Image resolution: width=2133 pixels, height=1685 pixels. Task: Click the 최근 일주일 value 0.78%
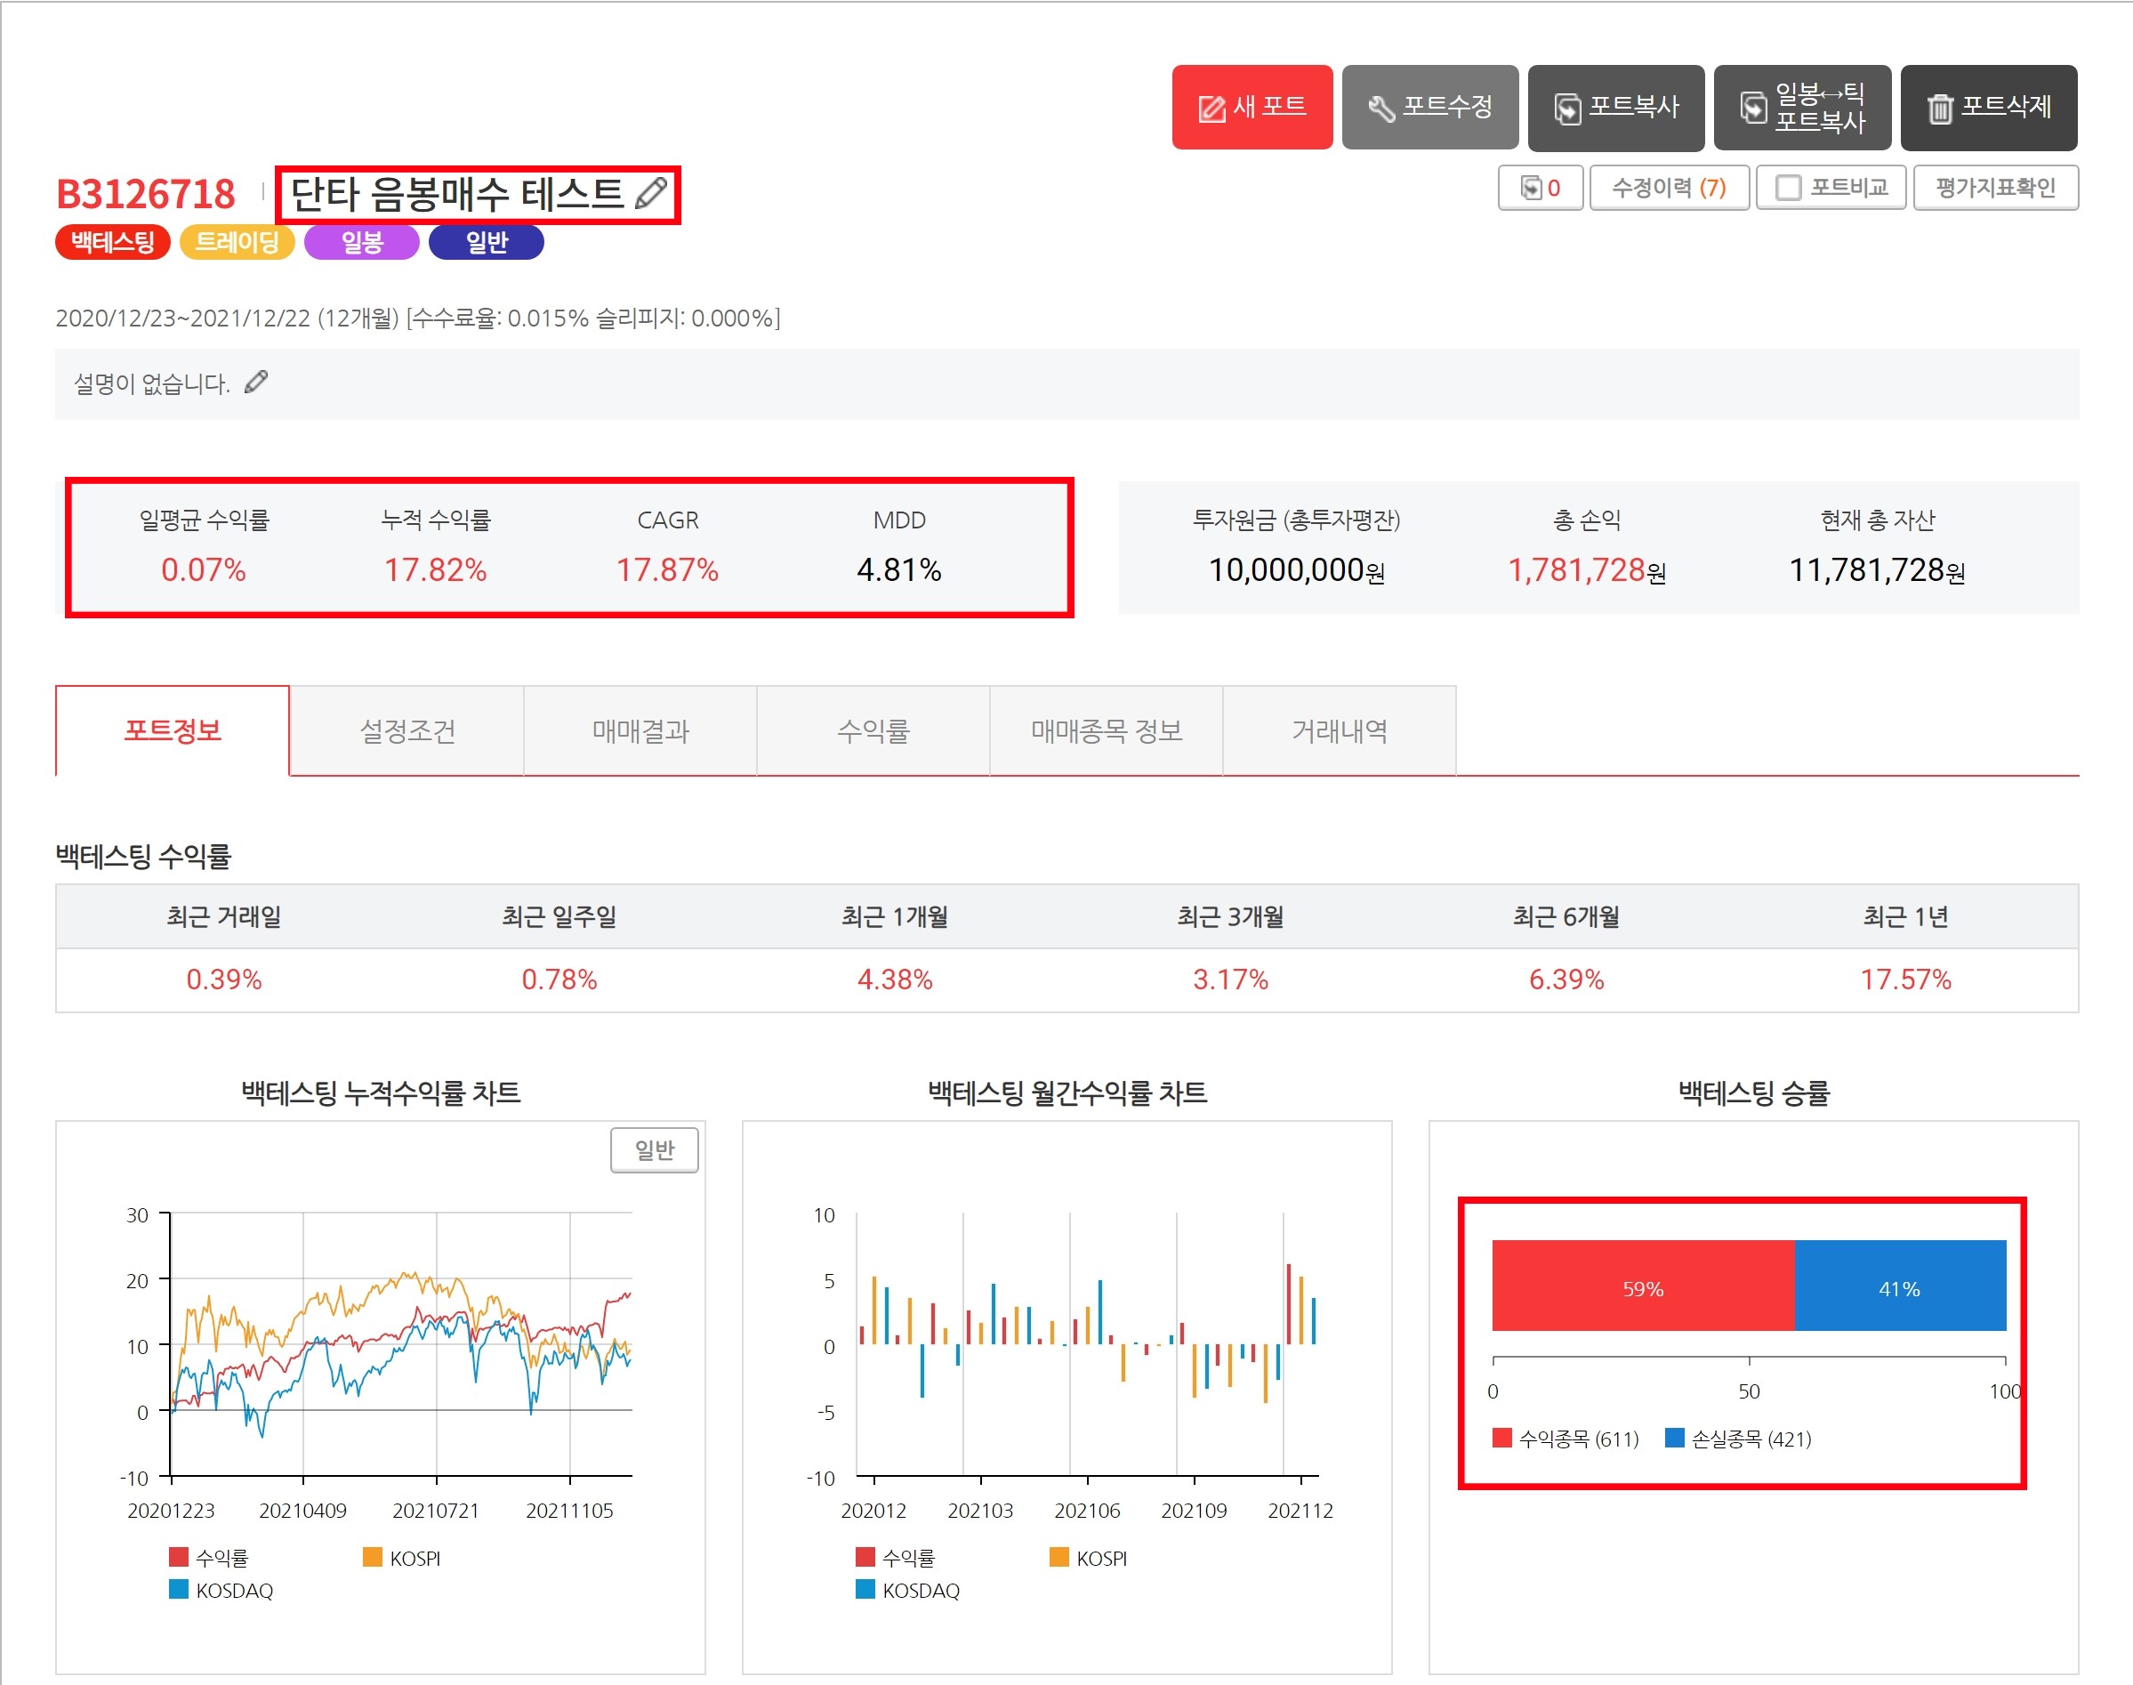tap(559, 979)
